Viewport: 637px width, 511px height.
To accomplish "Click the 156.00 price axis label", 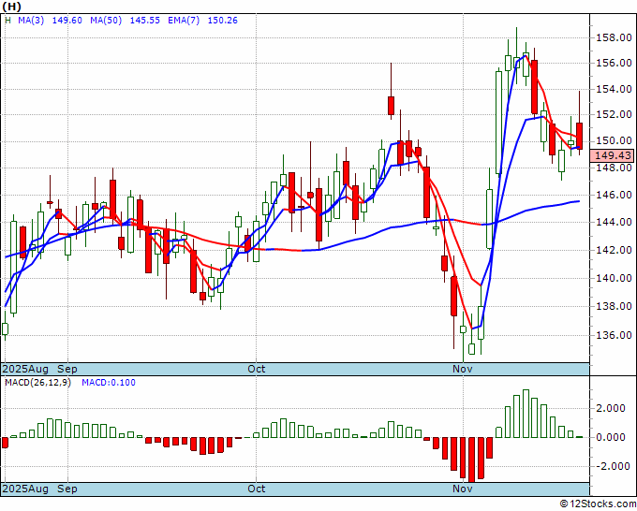I will tap(614, 63).
